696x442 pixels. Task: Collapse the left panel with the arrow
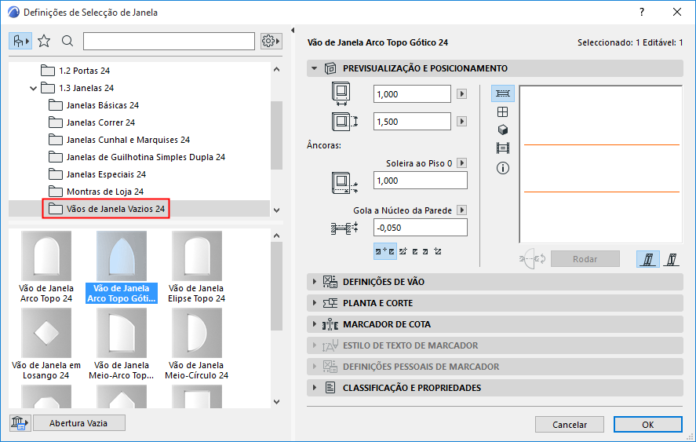[293, 30]
